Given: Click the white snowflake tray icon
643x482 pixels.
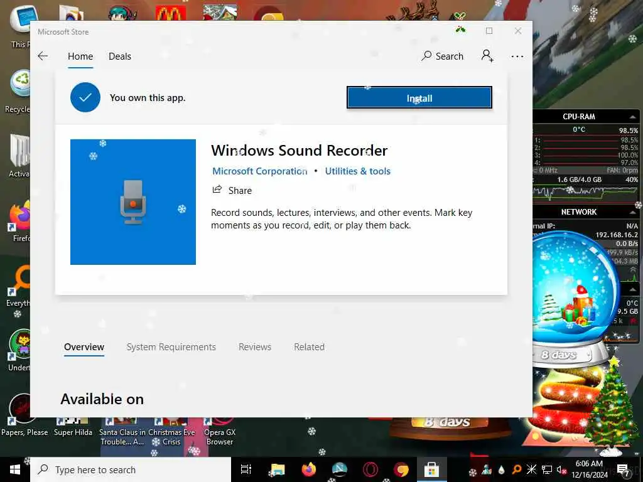Looking at the screenshot, I should [x=531, y=469].
